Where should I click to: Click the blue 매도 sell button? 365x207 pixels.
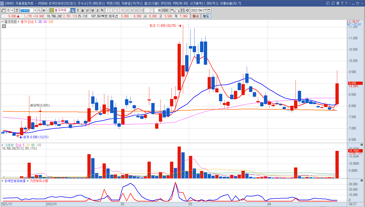tap(206, 16)
